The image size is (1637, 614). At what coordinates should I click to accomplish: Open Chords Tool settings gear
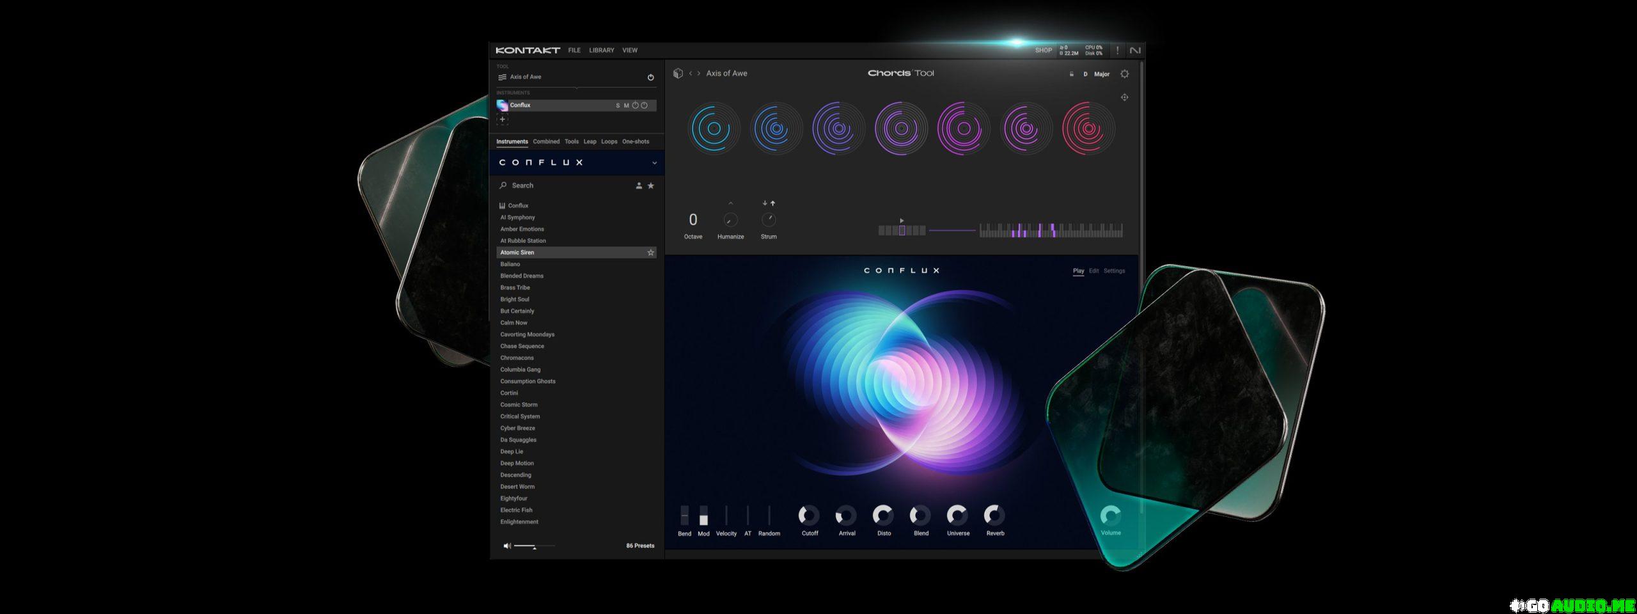pos(1125,74)
